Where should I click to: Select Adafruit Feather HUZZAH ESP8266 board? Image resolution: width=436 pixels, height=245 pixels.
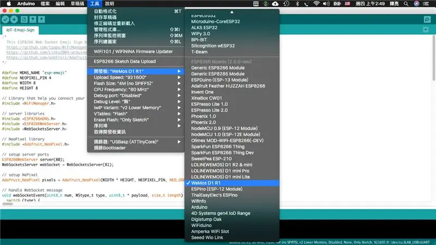click(x=232, y=86)
